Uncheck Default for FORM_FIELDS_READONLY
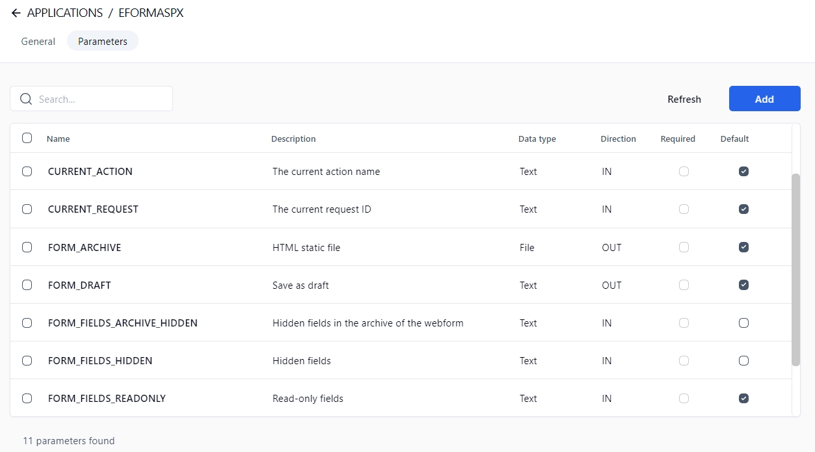This screenshot has width=815, height=452. pyautogui.click(x=743, y=398)
